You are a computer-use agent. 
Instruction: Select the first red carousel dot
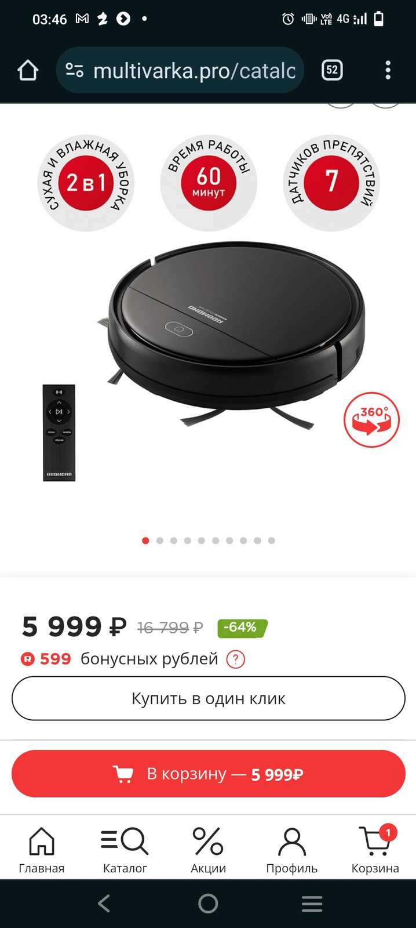pos(145,541)
